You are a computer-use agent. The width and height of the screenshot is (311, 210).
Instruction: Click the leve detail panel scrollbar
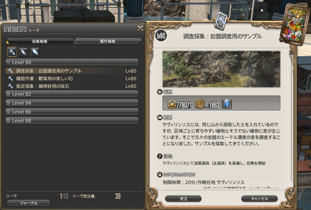(291, 115)
